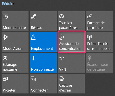Image resolution: width=115 pixels, height=96 pixels.
Task: Turn on Point d'accès sans fil mobile
Action: tap(100, 42)
